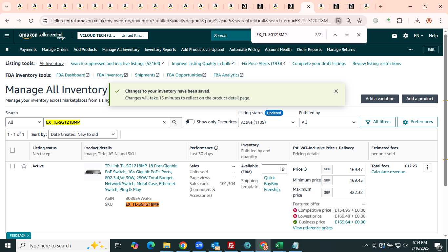Image resolution: width=448 pixels, height=252 pixels.
Task: Open Automate Pricing menu item
Action: coord(244,50)
